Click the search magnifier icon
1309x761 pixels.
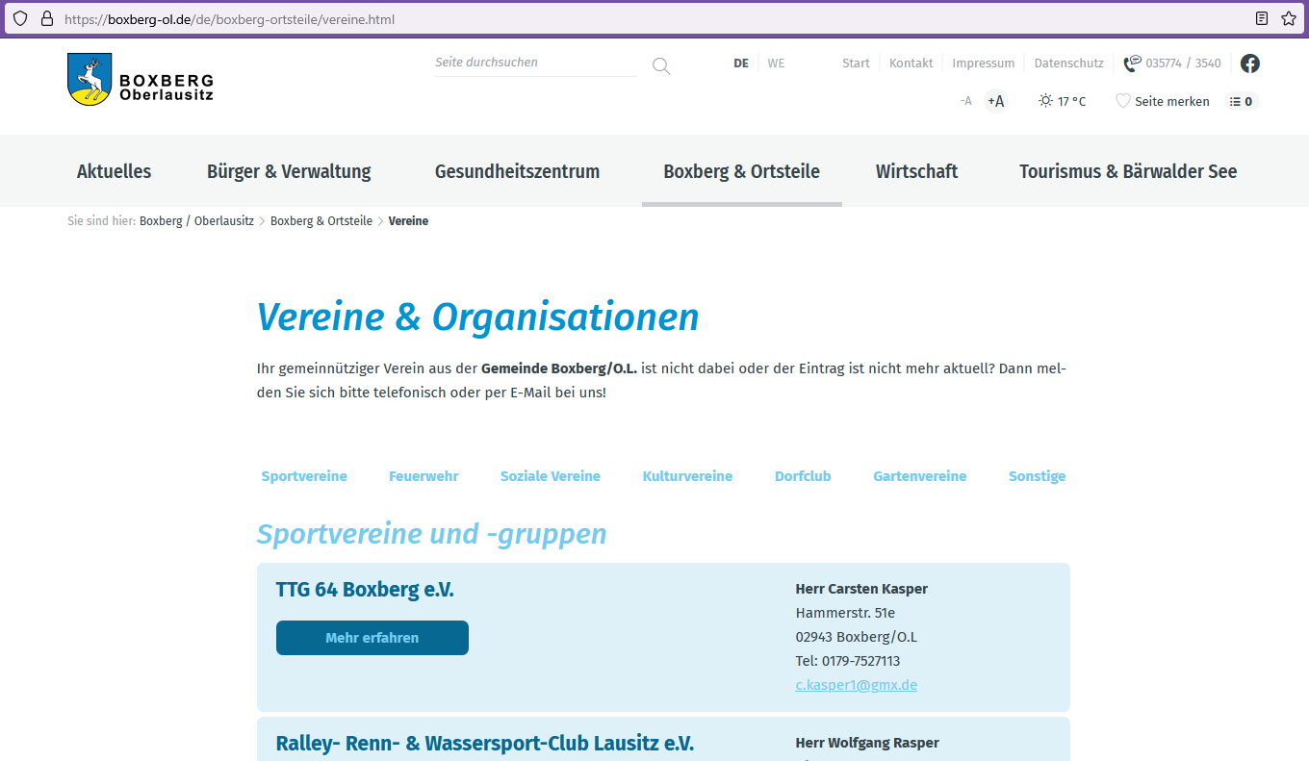661,65
